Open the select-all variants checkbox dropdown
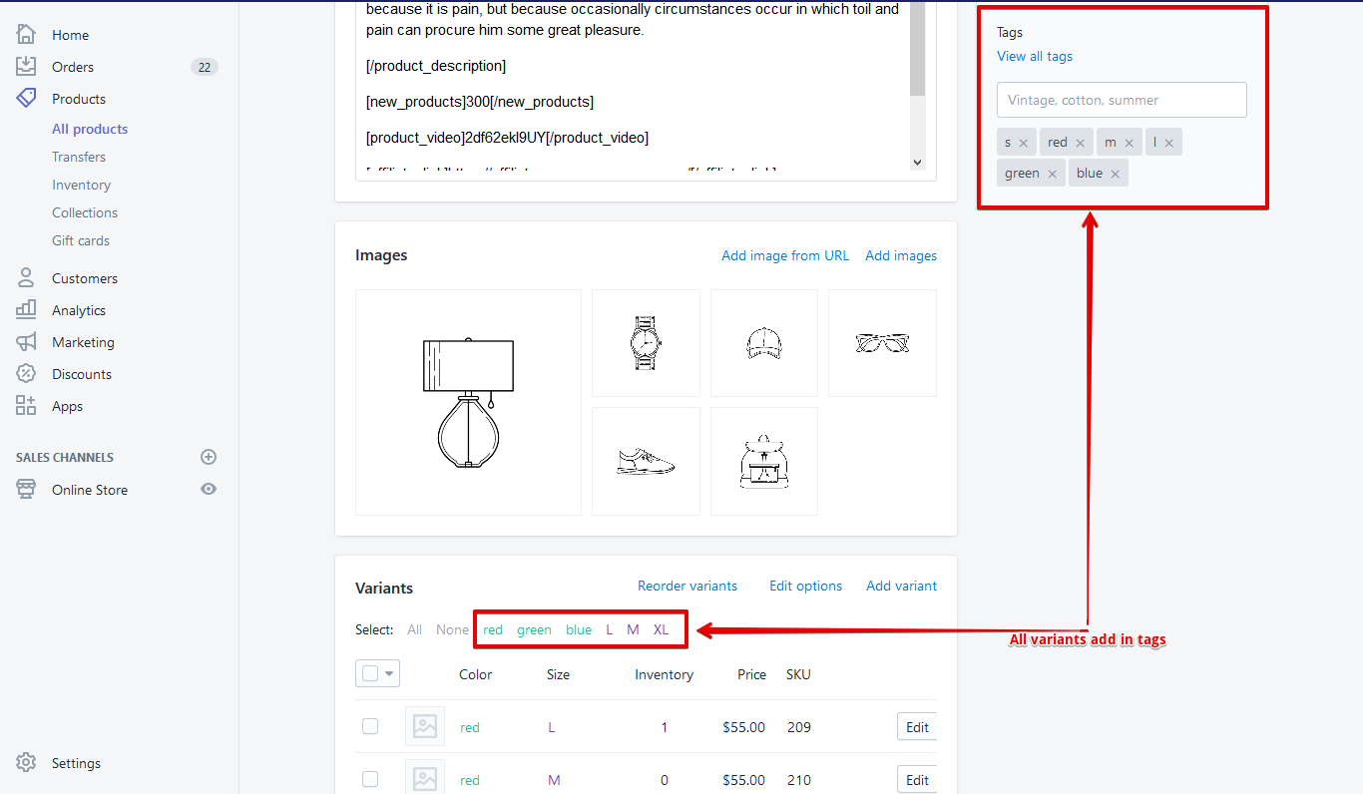Screen dimensions: 1363x794 pos(389,674)
